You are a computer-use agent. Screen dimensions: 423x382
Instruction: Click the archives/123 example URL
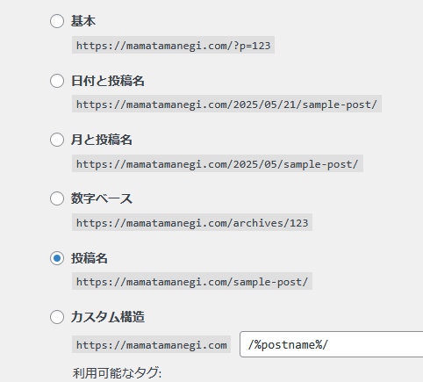pyautogui.click(x=192, y=222)
